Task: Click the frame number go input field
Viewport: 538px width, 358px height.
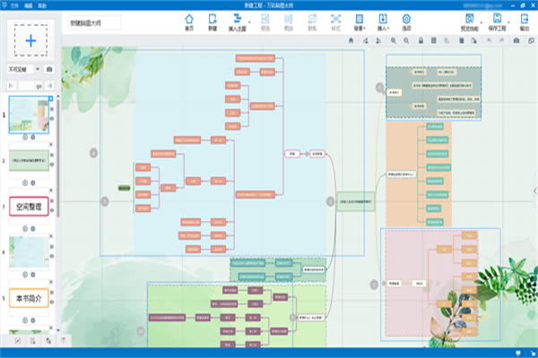Action: coord(30,86)
